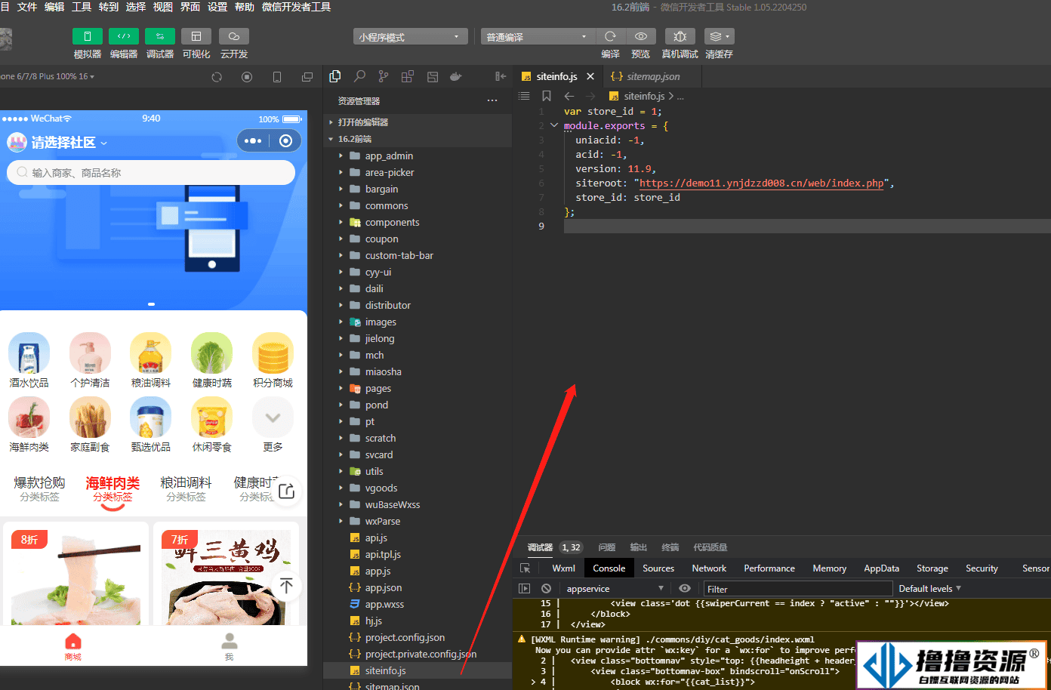Toggle the 模拟器 simulator panel button

(88, 36)
